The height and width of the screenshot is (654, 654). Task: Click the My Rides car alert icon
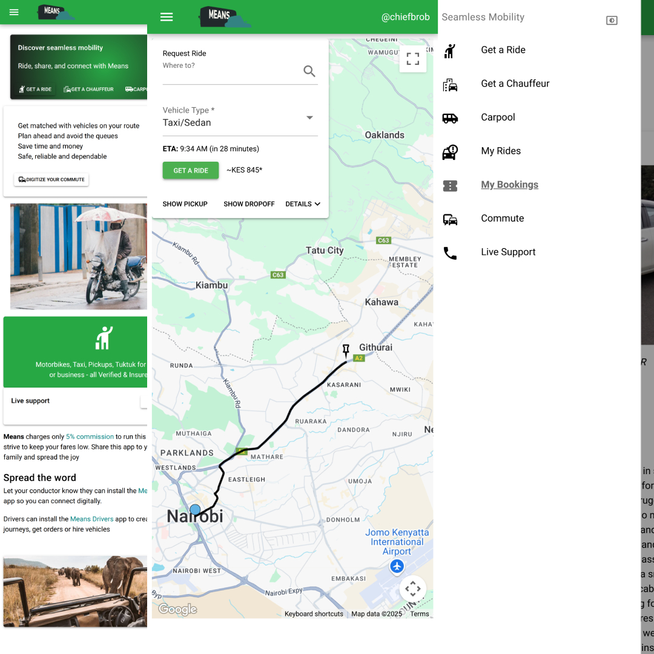pos(450,151)
